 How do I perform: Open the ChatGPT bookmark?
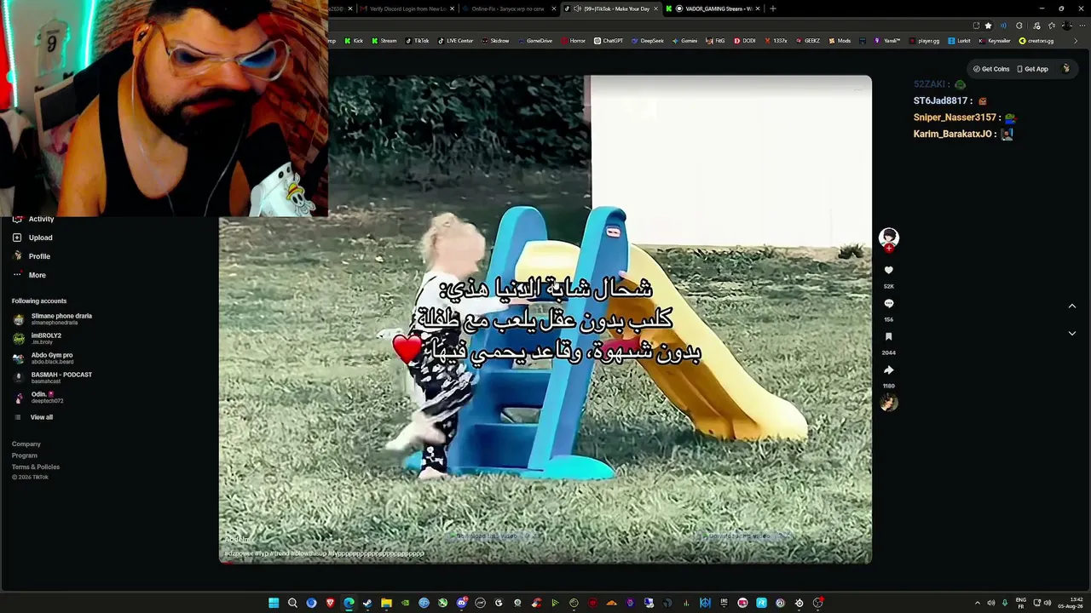[x=609, y=41]
